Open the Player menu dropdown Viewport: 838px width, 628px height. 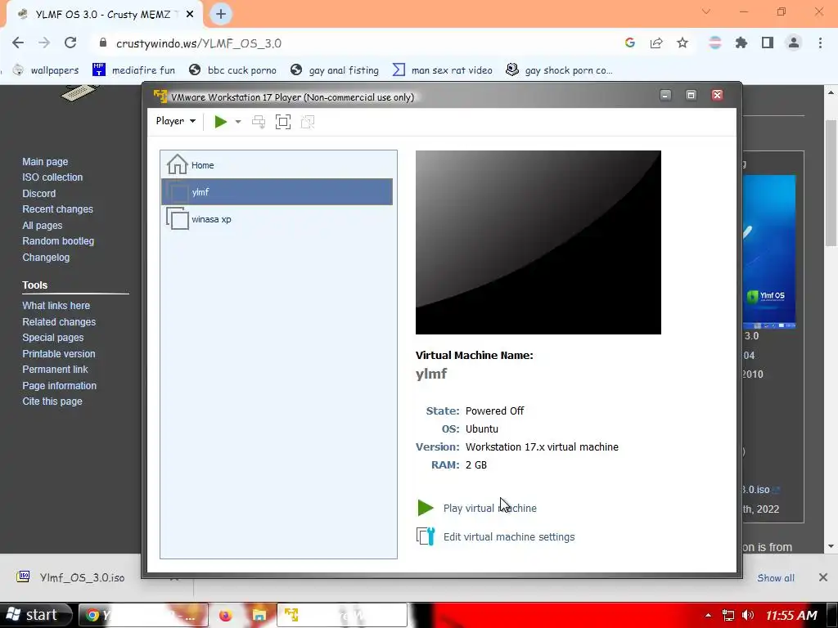click(176, 121)
